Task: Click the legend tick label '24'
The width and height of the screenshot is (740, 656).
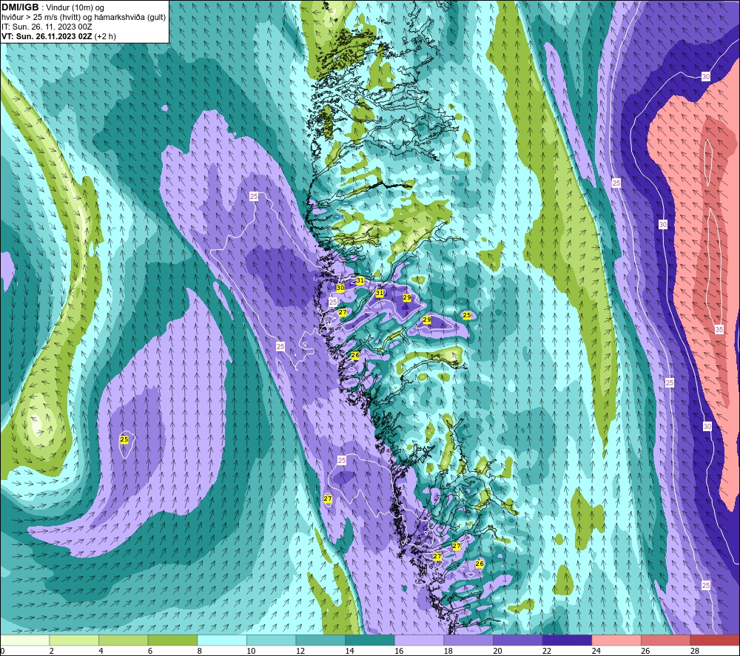Action: coord(596,651)
